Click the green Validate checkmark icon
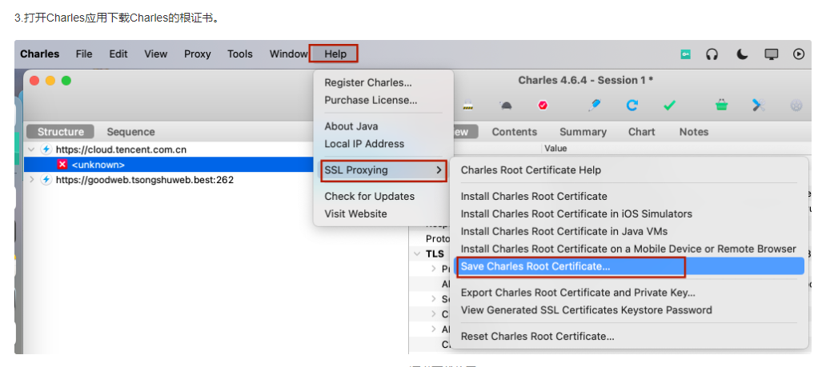This screenshot has width=814, height=367. (x=670, y=106)
